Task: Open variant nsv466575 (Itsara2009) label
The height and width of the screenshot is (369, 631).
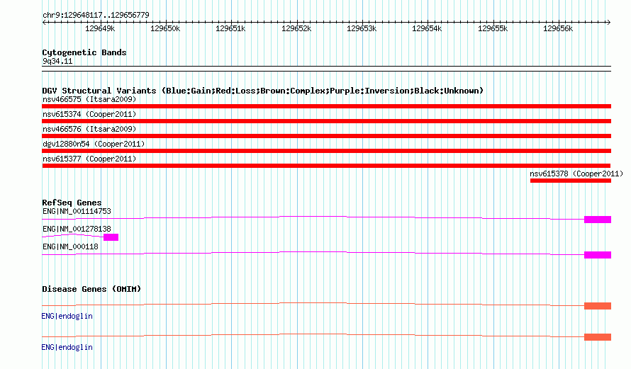Action: 89,99
